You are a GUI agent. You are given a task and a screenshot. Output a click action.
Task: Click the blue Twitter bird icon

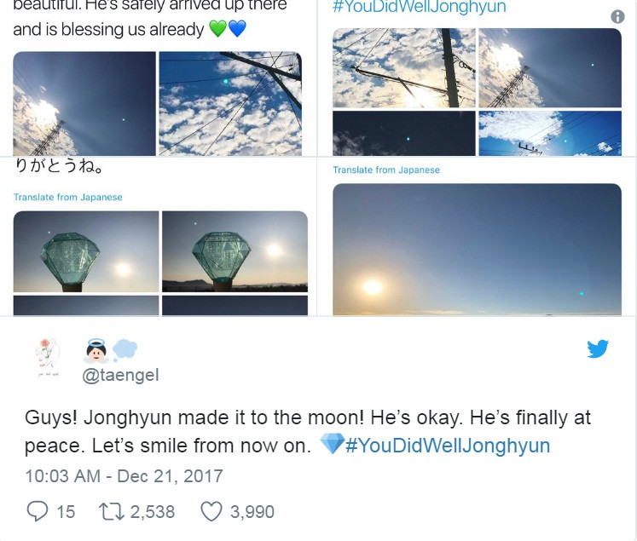[x=598, y=348]
